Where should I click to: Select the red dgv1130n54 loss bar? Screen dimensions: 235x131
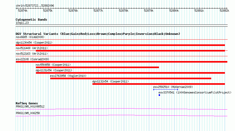tap(120, 45)
